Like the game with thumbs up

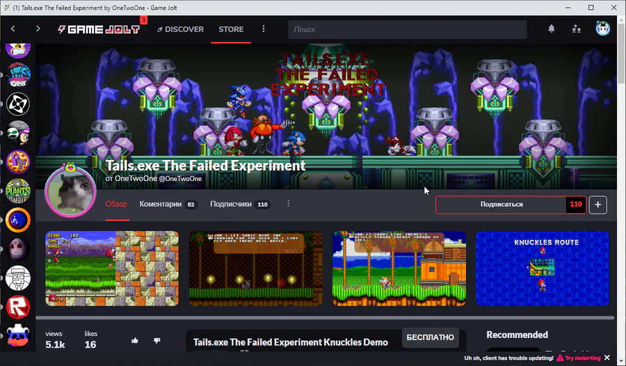click(x=134, y=341)
